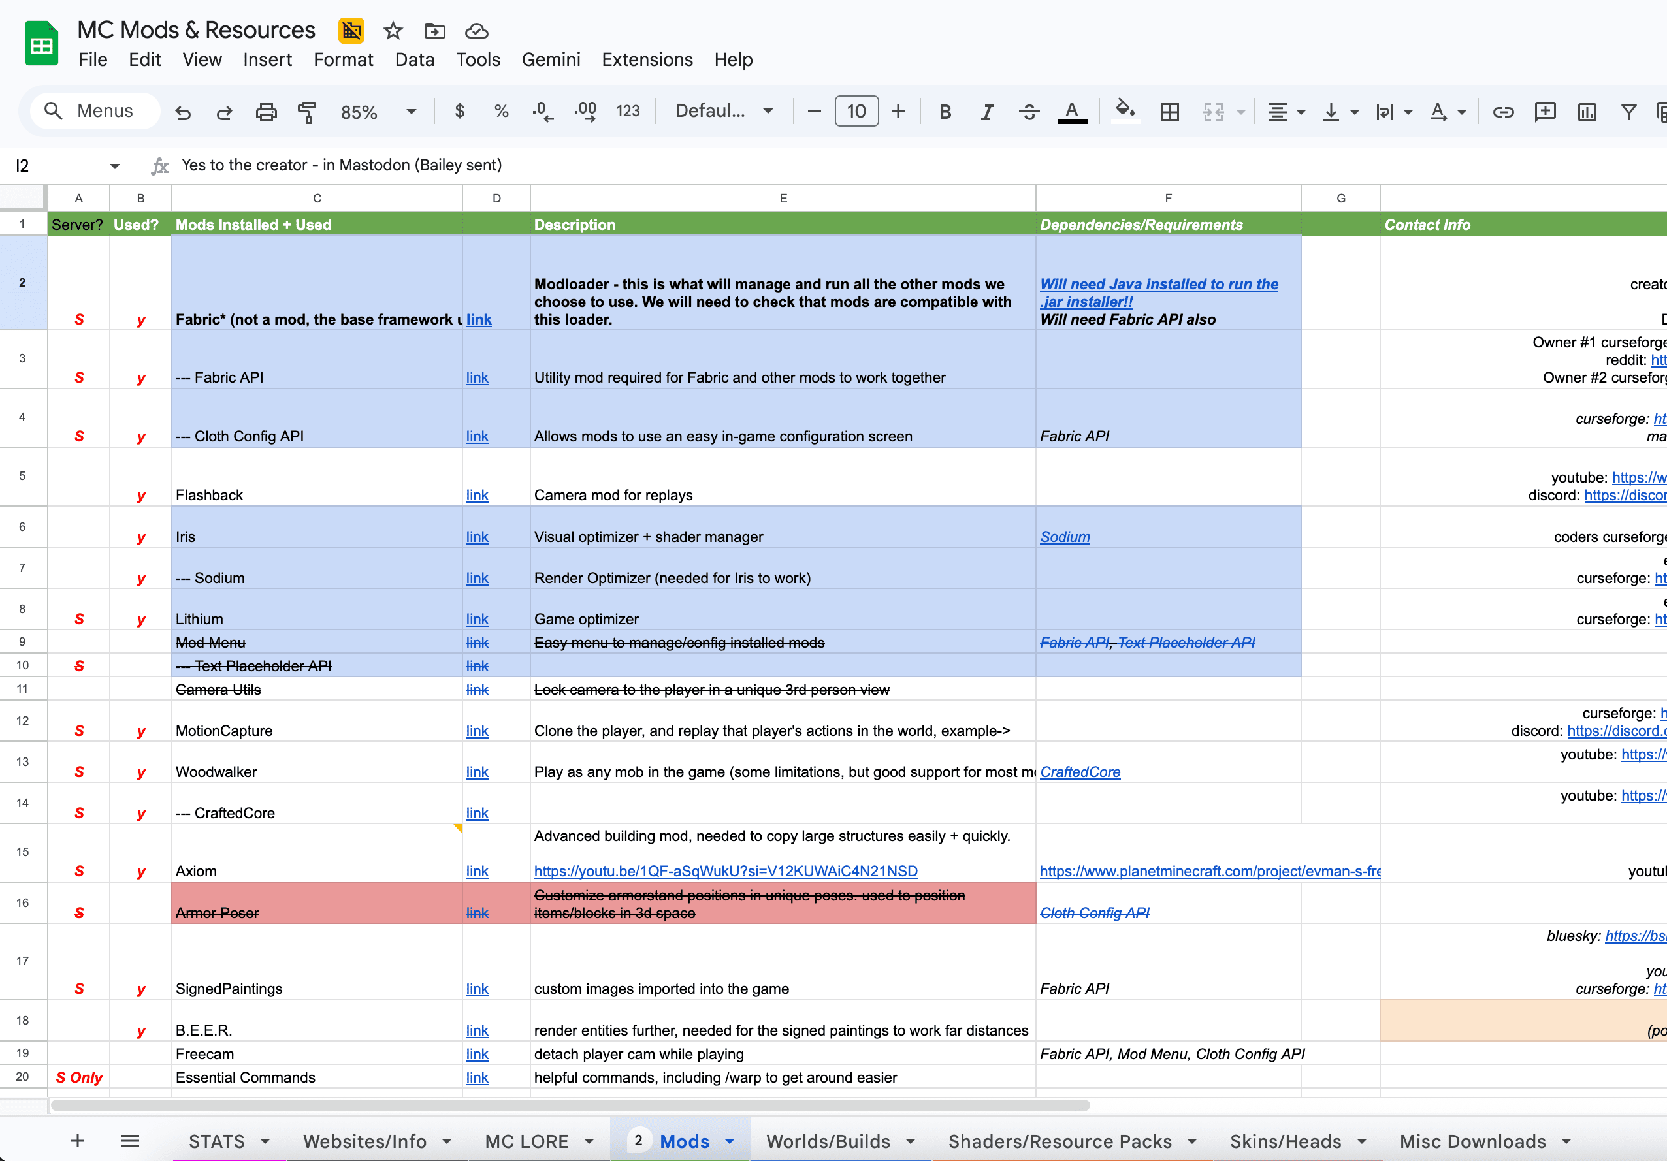Apply currency format with dollar icon
The width and height of the screenshot is (1667, 1161).
click(x=459, y=111)
